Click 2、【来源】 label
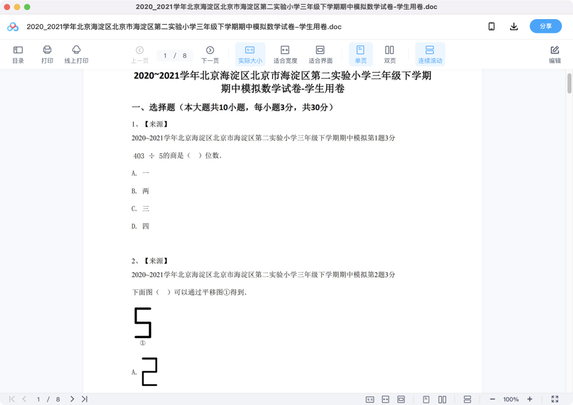 150,261
